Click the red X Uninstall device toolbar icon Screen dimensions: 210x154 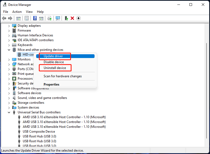(72, 18)
